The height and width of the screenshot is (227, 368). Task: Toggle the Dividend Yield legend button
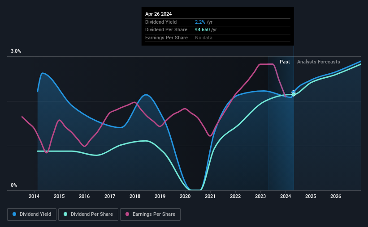coord(32,214)
